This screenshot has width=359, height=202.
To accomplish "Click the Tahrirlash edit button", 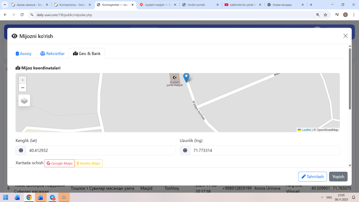I will click(x=312, y=177).
